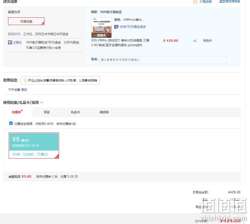Click the 使用优惠券 1 张 summary text
The width and height of the screenshot is (250, 224).
(x=57, y=177)
